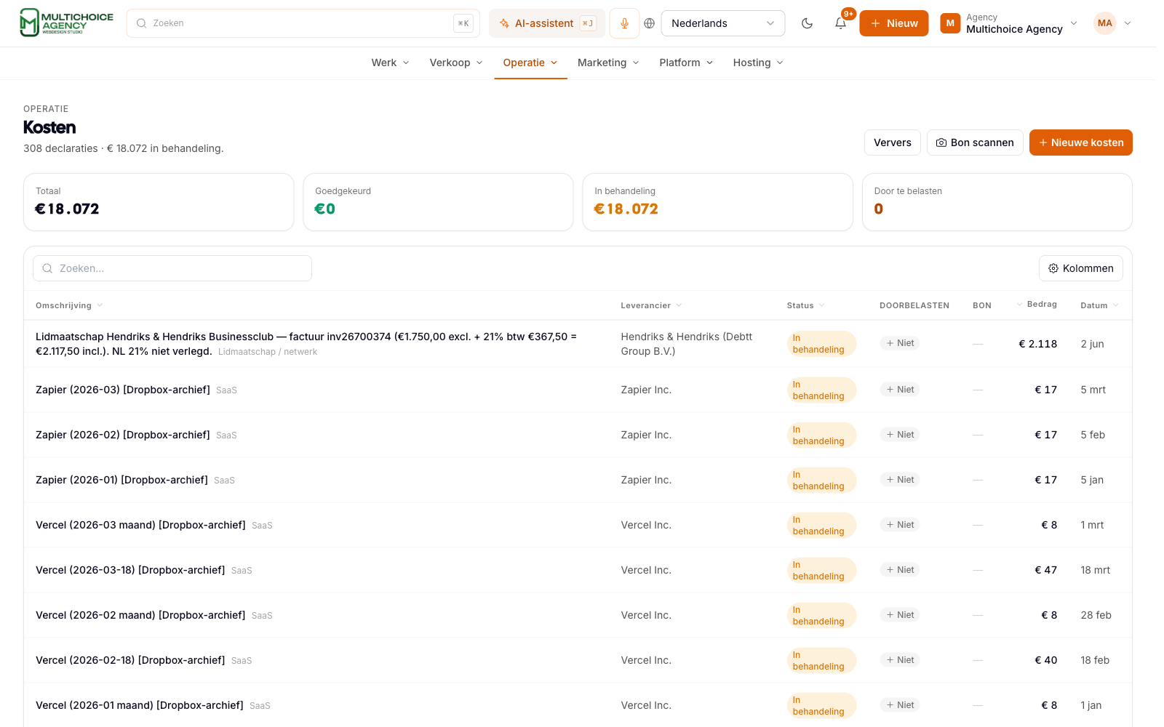
Task: Open the Nederlands language dropdown
Action: 723,23
